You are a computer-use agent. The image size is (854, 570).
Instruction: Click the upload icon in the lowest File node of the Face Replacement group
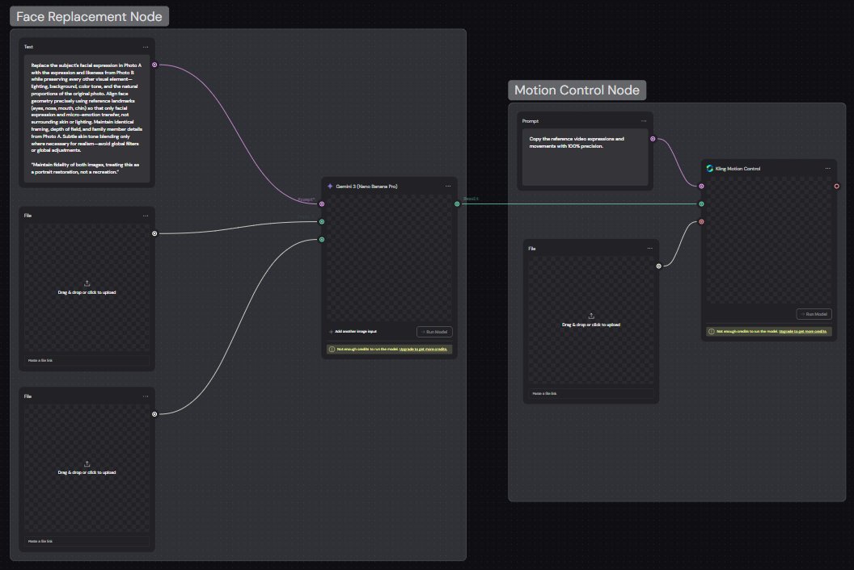point(87,464)
